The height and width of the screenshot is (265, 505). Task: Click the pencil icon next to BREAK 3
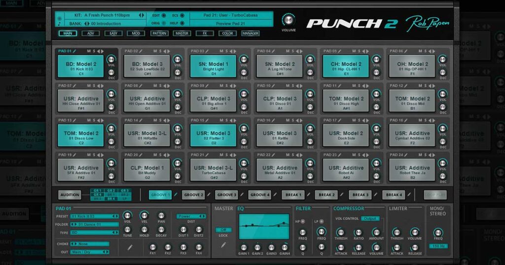click(375, 195)
